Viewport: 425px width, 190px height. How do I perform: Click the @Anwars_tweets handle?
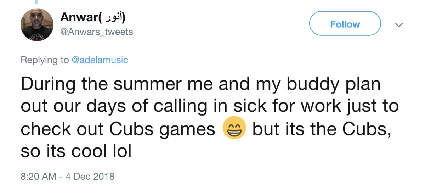97,32
